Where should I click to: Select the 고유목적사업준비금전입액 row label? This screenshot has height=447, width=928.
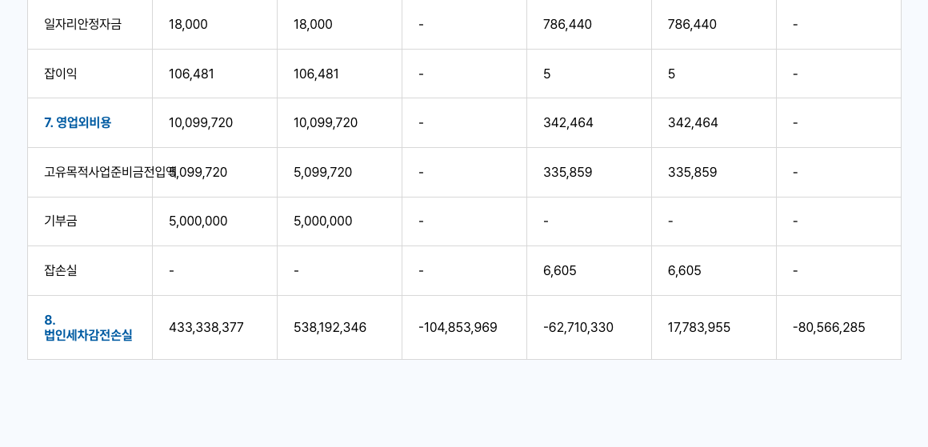pyautogui.click(x=98, y=172)
